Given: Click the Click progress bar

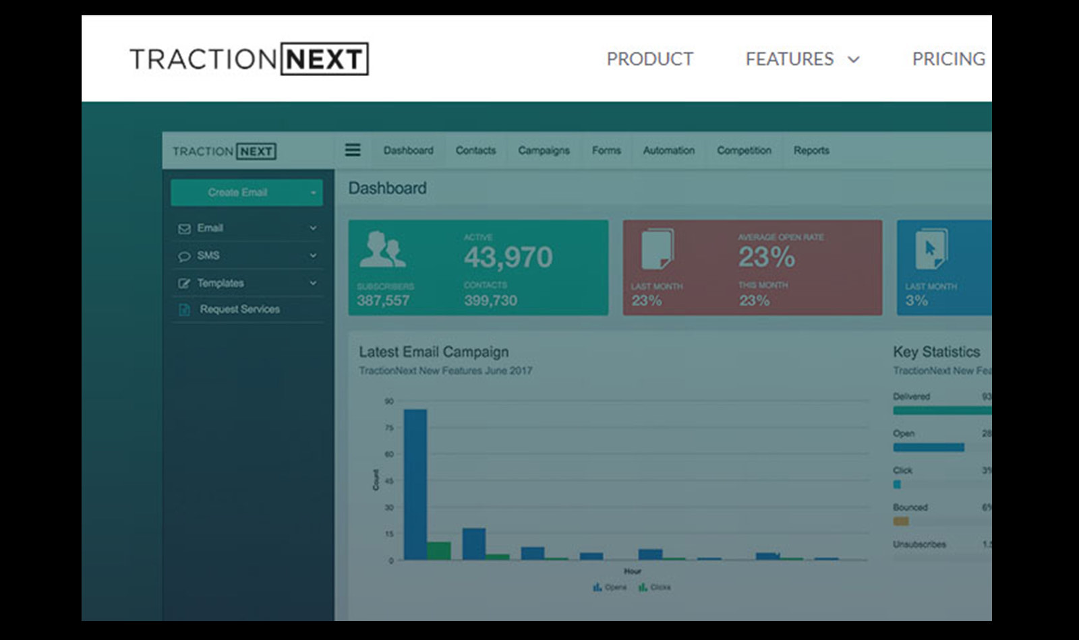Looking at the screenshot, I should pos(897,484).
